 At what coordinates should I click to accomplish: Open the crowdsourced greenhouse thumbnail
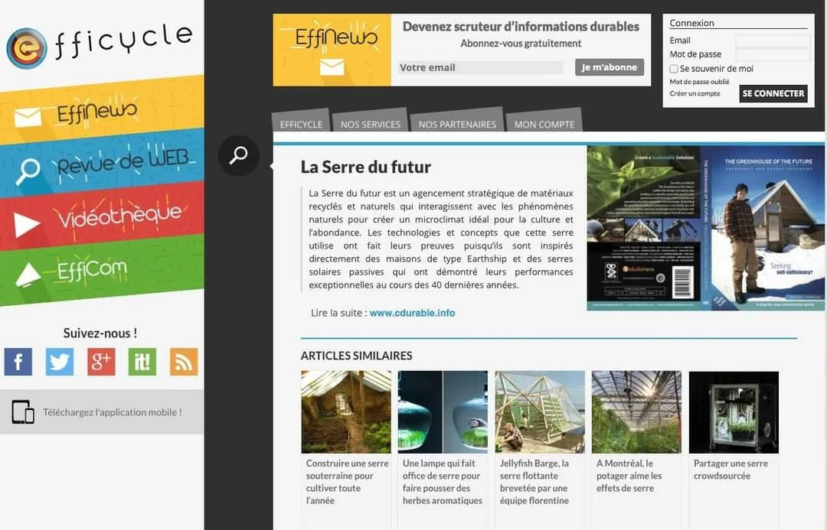734,412
